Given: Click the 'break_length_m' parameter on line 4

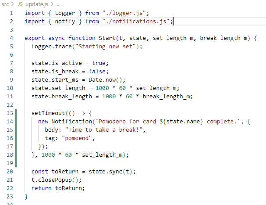Looking at the screenshot, I should [223, 38].
